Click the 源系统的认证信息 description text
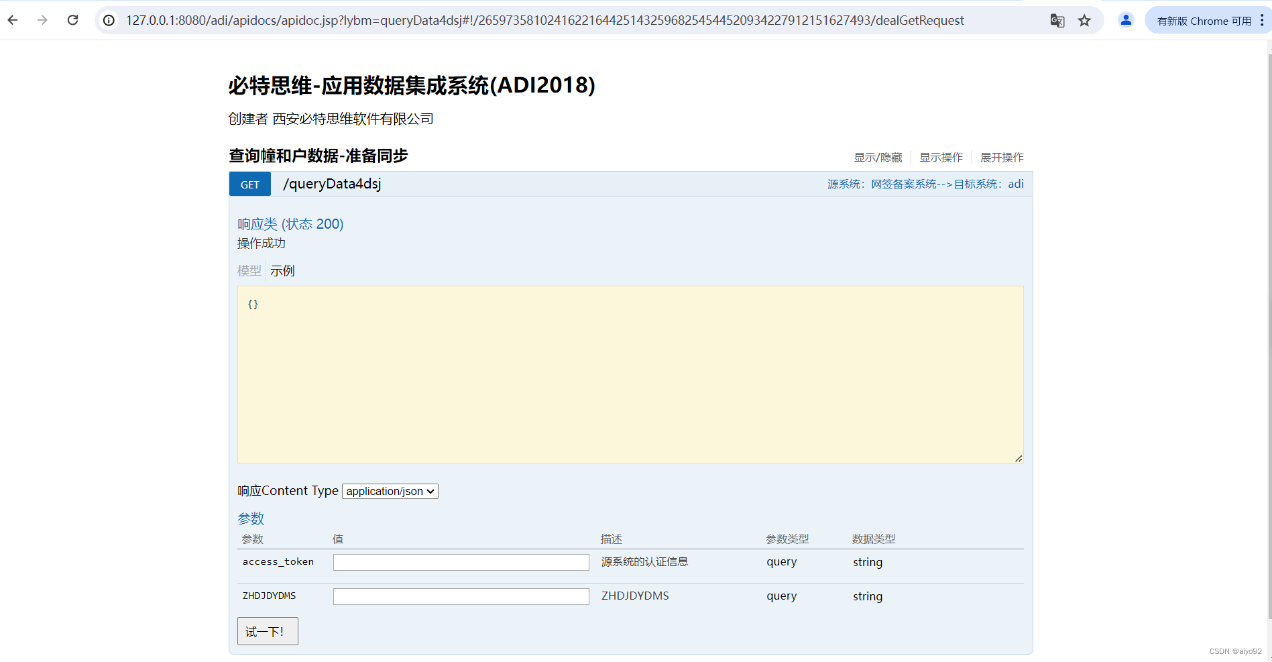Screen dimensions: 1272x662 point(645,562)
